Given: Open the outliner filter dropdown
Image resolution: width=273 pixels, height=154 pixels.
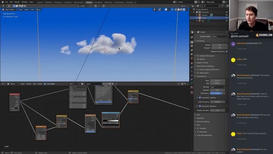Looking at the screenshot, I should click(x=223, y=6).
